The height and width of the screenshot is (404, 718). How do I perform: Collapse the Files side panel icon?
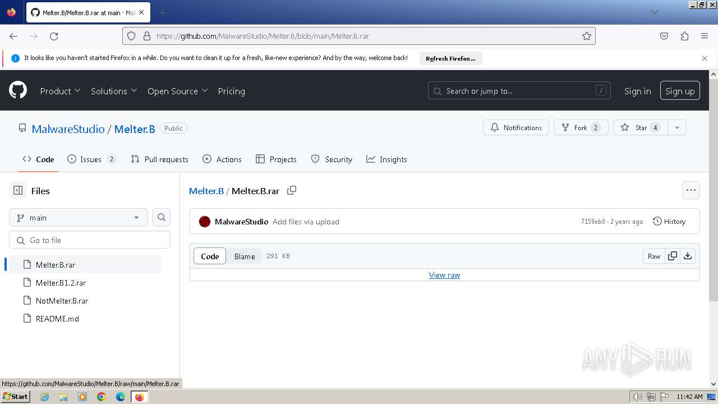(x=18, y=191)
